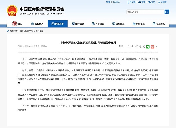
Task: Click the share icon beside print
Action: click(x=144, y=46)
